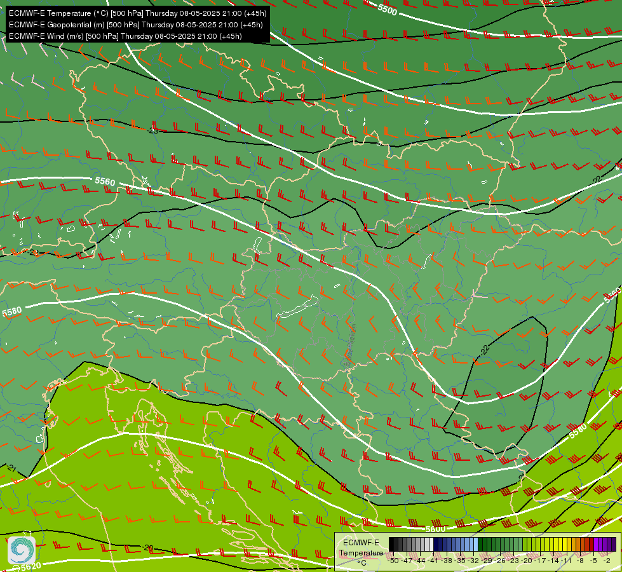Screen dimensions: 622x572
Task: Click the -2 legend value
Action: pos(607,561)
